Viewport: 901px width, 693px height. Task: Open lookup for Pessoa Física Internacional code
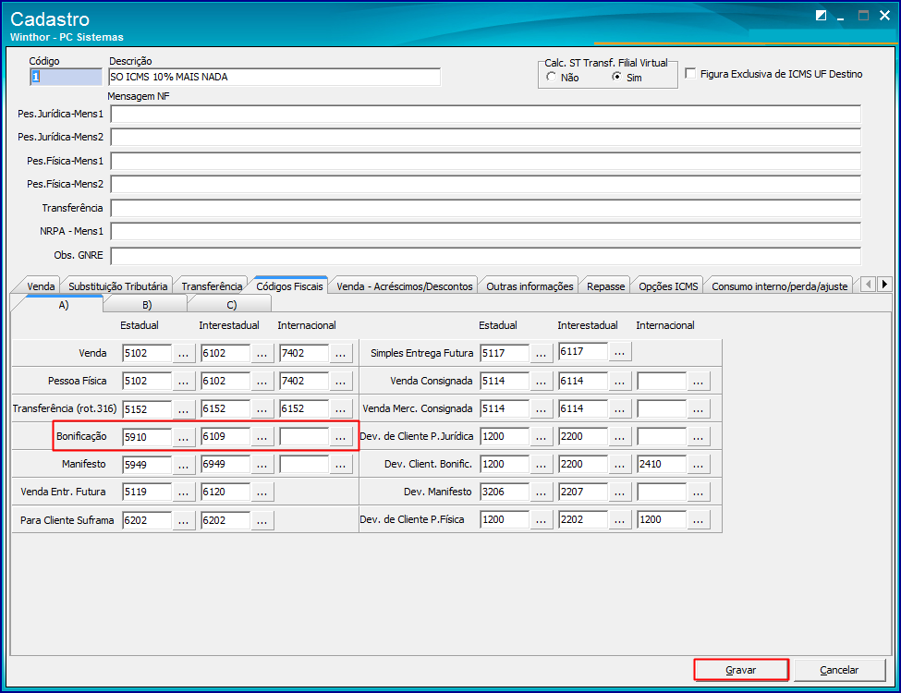341,381
